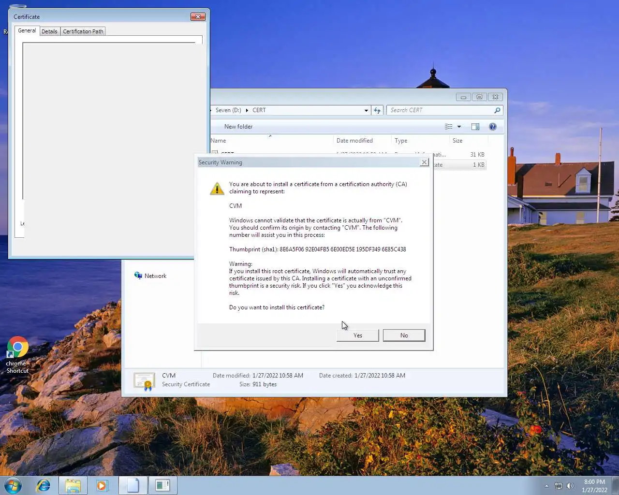Launch Internet Explorer from taskbar
This screenshot has height=495, width=619.
[x=44, y=485]
